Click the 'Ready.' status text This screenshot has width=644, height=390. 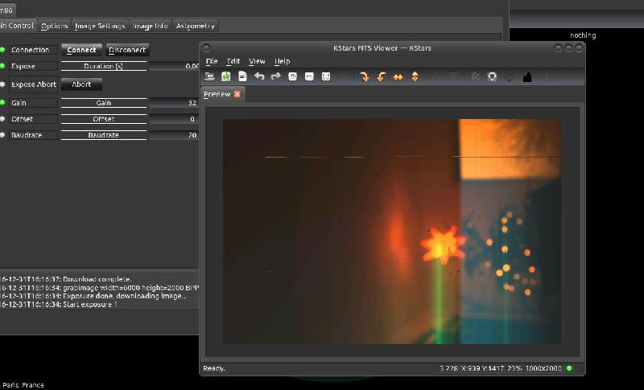coord(214,368)
